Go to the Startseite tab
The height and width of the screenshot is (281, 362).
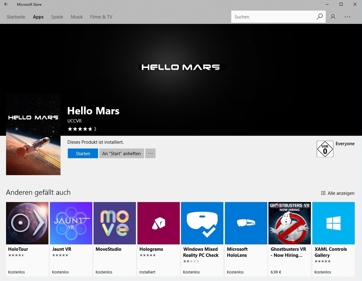(16, 17)
